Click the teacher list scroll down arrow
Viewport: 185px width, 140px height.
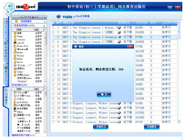pos(45,82)
